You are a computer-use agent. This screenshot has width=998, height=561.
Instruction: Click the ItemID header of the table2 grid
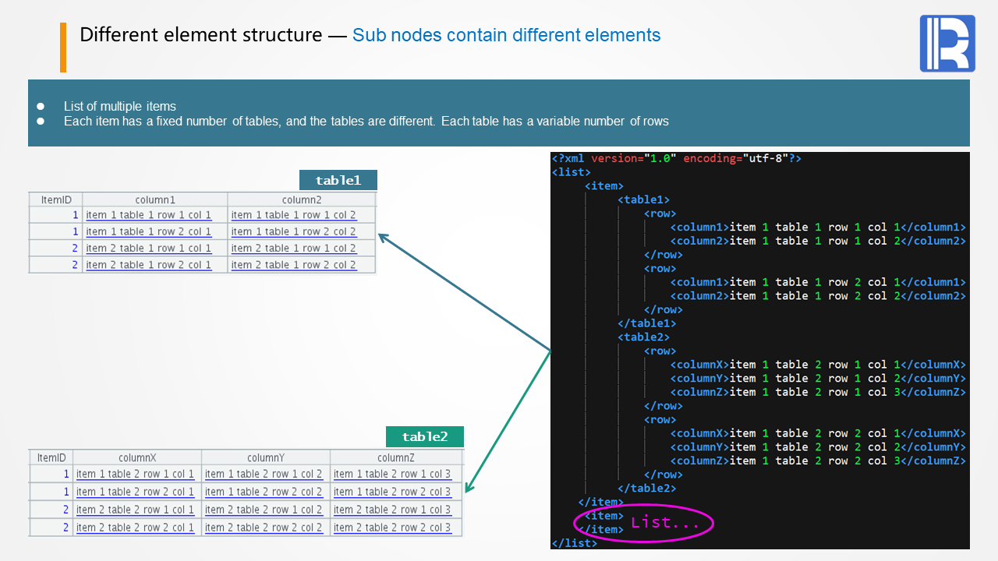[x=51, y=457]
